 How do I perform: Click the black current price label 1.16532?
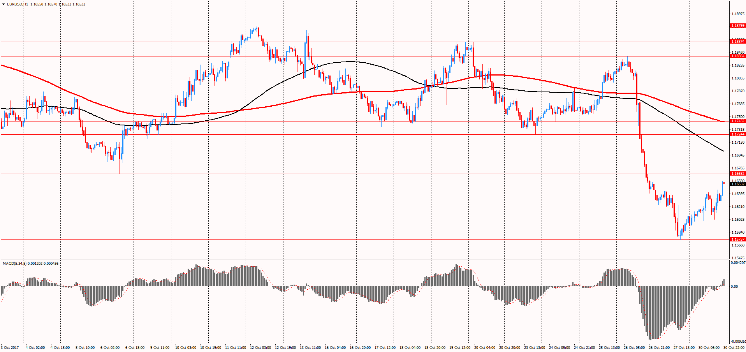coord(737,184)
